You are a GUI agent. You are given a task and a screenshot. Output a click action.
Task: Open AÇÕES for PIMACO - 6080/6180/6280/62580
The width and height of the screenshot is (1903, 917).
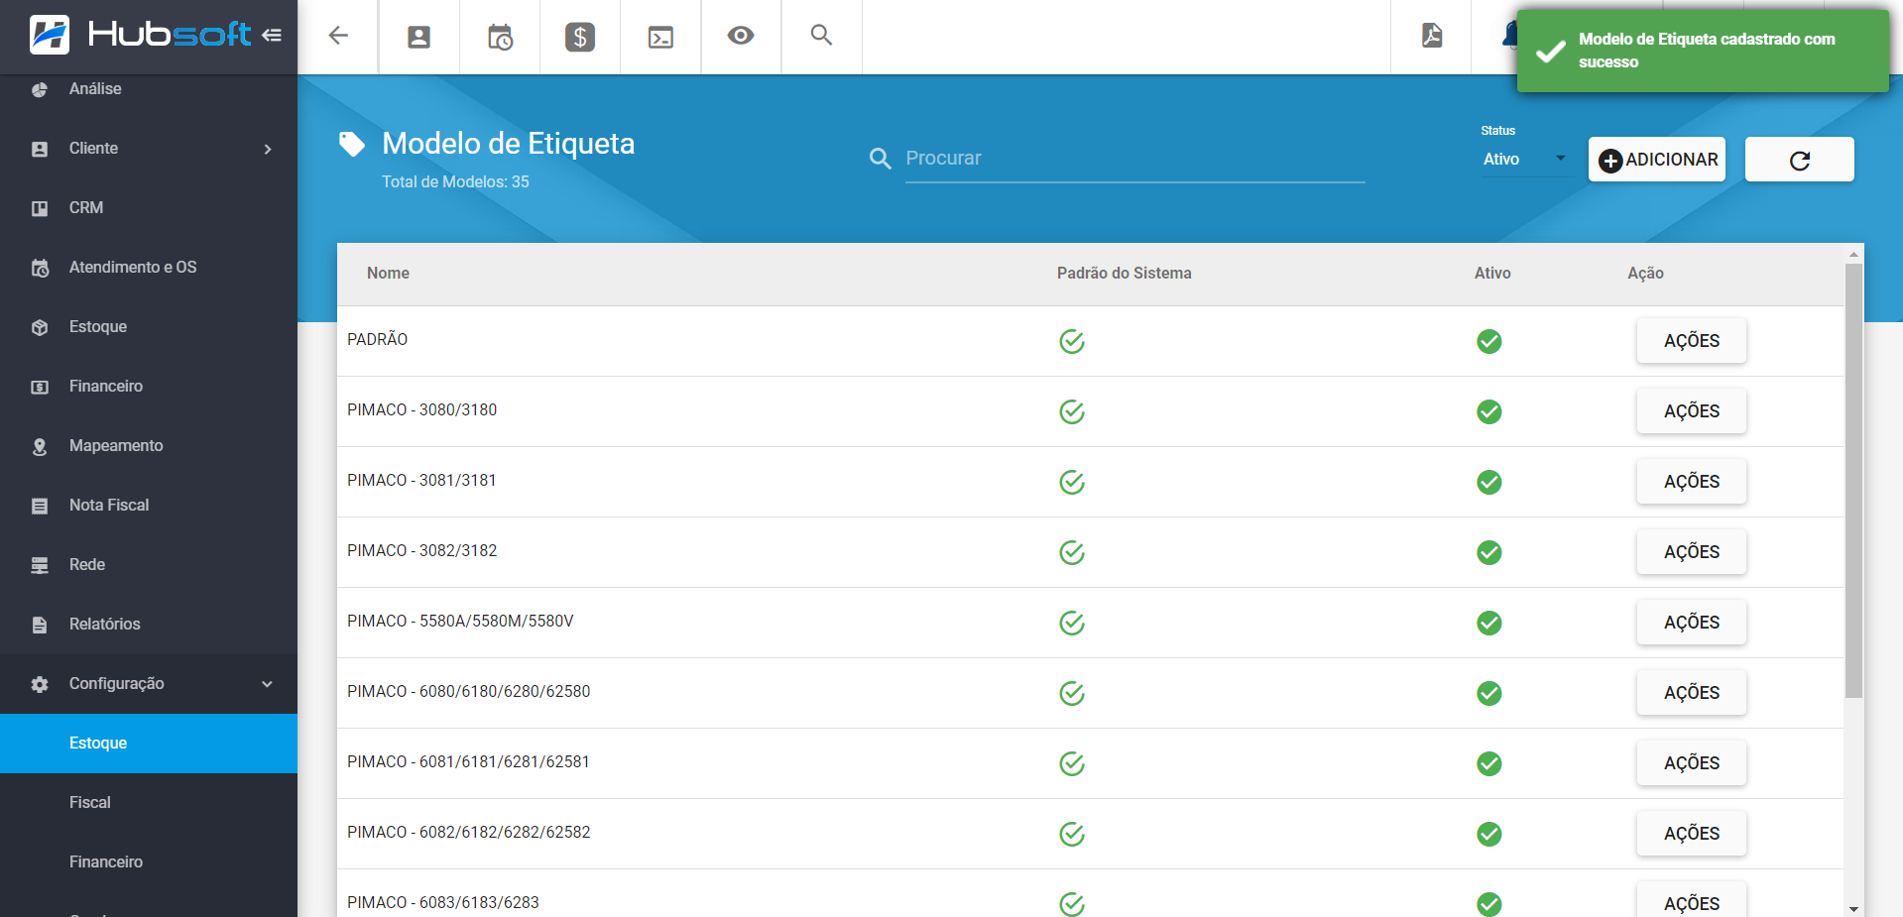(1692, 693)
